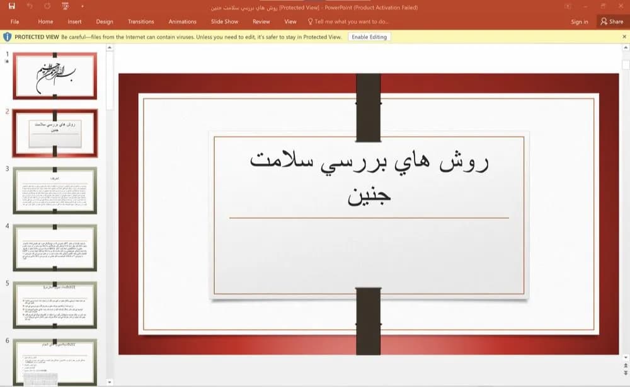Image resolution: width=630 pixels, height=387 pixels.
Task: Click the Next Slide double-arrow button
Action: tap(625, 373)
